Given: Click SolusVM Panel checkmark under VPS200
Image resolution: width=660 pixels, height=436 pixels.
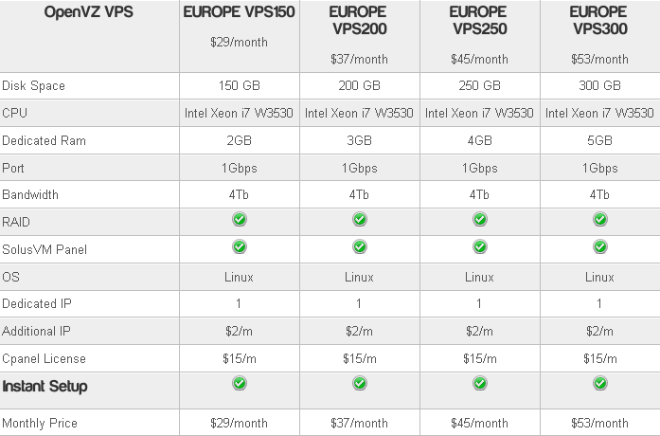Looking at the screenshot, I should click(x=360, y=246).
